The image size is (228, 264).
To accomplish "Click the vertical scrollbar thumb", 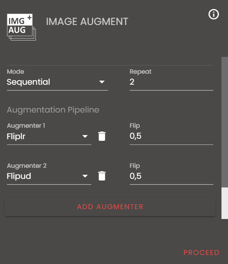I will (225, 122).
